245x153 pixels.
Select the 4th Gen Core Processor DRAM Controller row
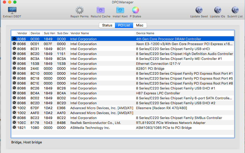pyautogui.click(x=123, y=39)
